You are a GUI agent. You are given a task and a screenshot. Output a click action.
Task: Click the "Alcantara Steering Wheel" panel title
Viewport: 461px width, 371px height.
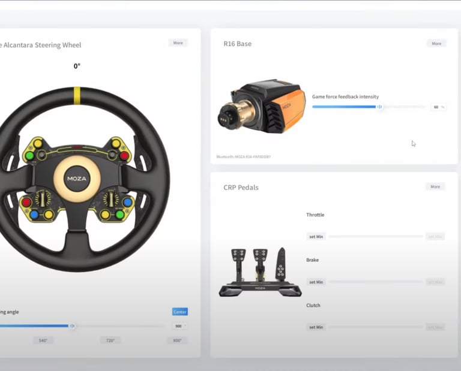(43, 45)
